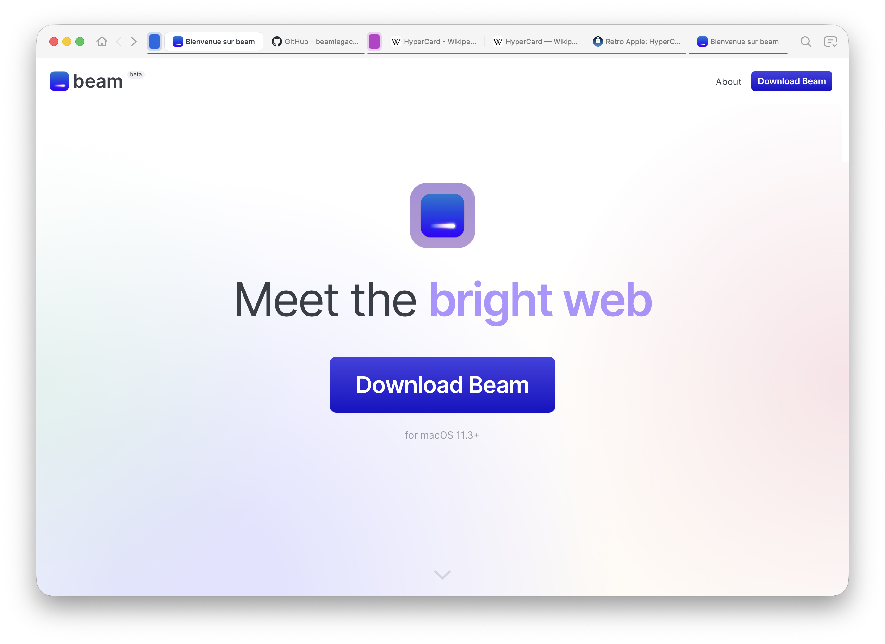This screenshot has height=644, width=885.
Task: Navigate back with the left arrow
Action: click(x=119, y=41)
